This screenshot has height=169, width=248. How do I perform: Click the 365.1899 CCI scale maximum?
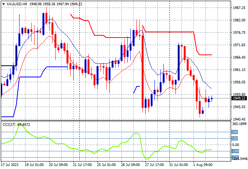239,124
